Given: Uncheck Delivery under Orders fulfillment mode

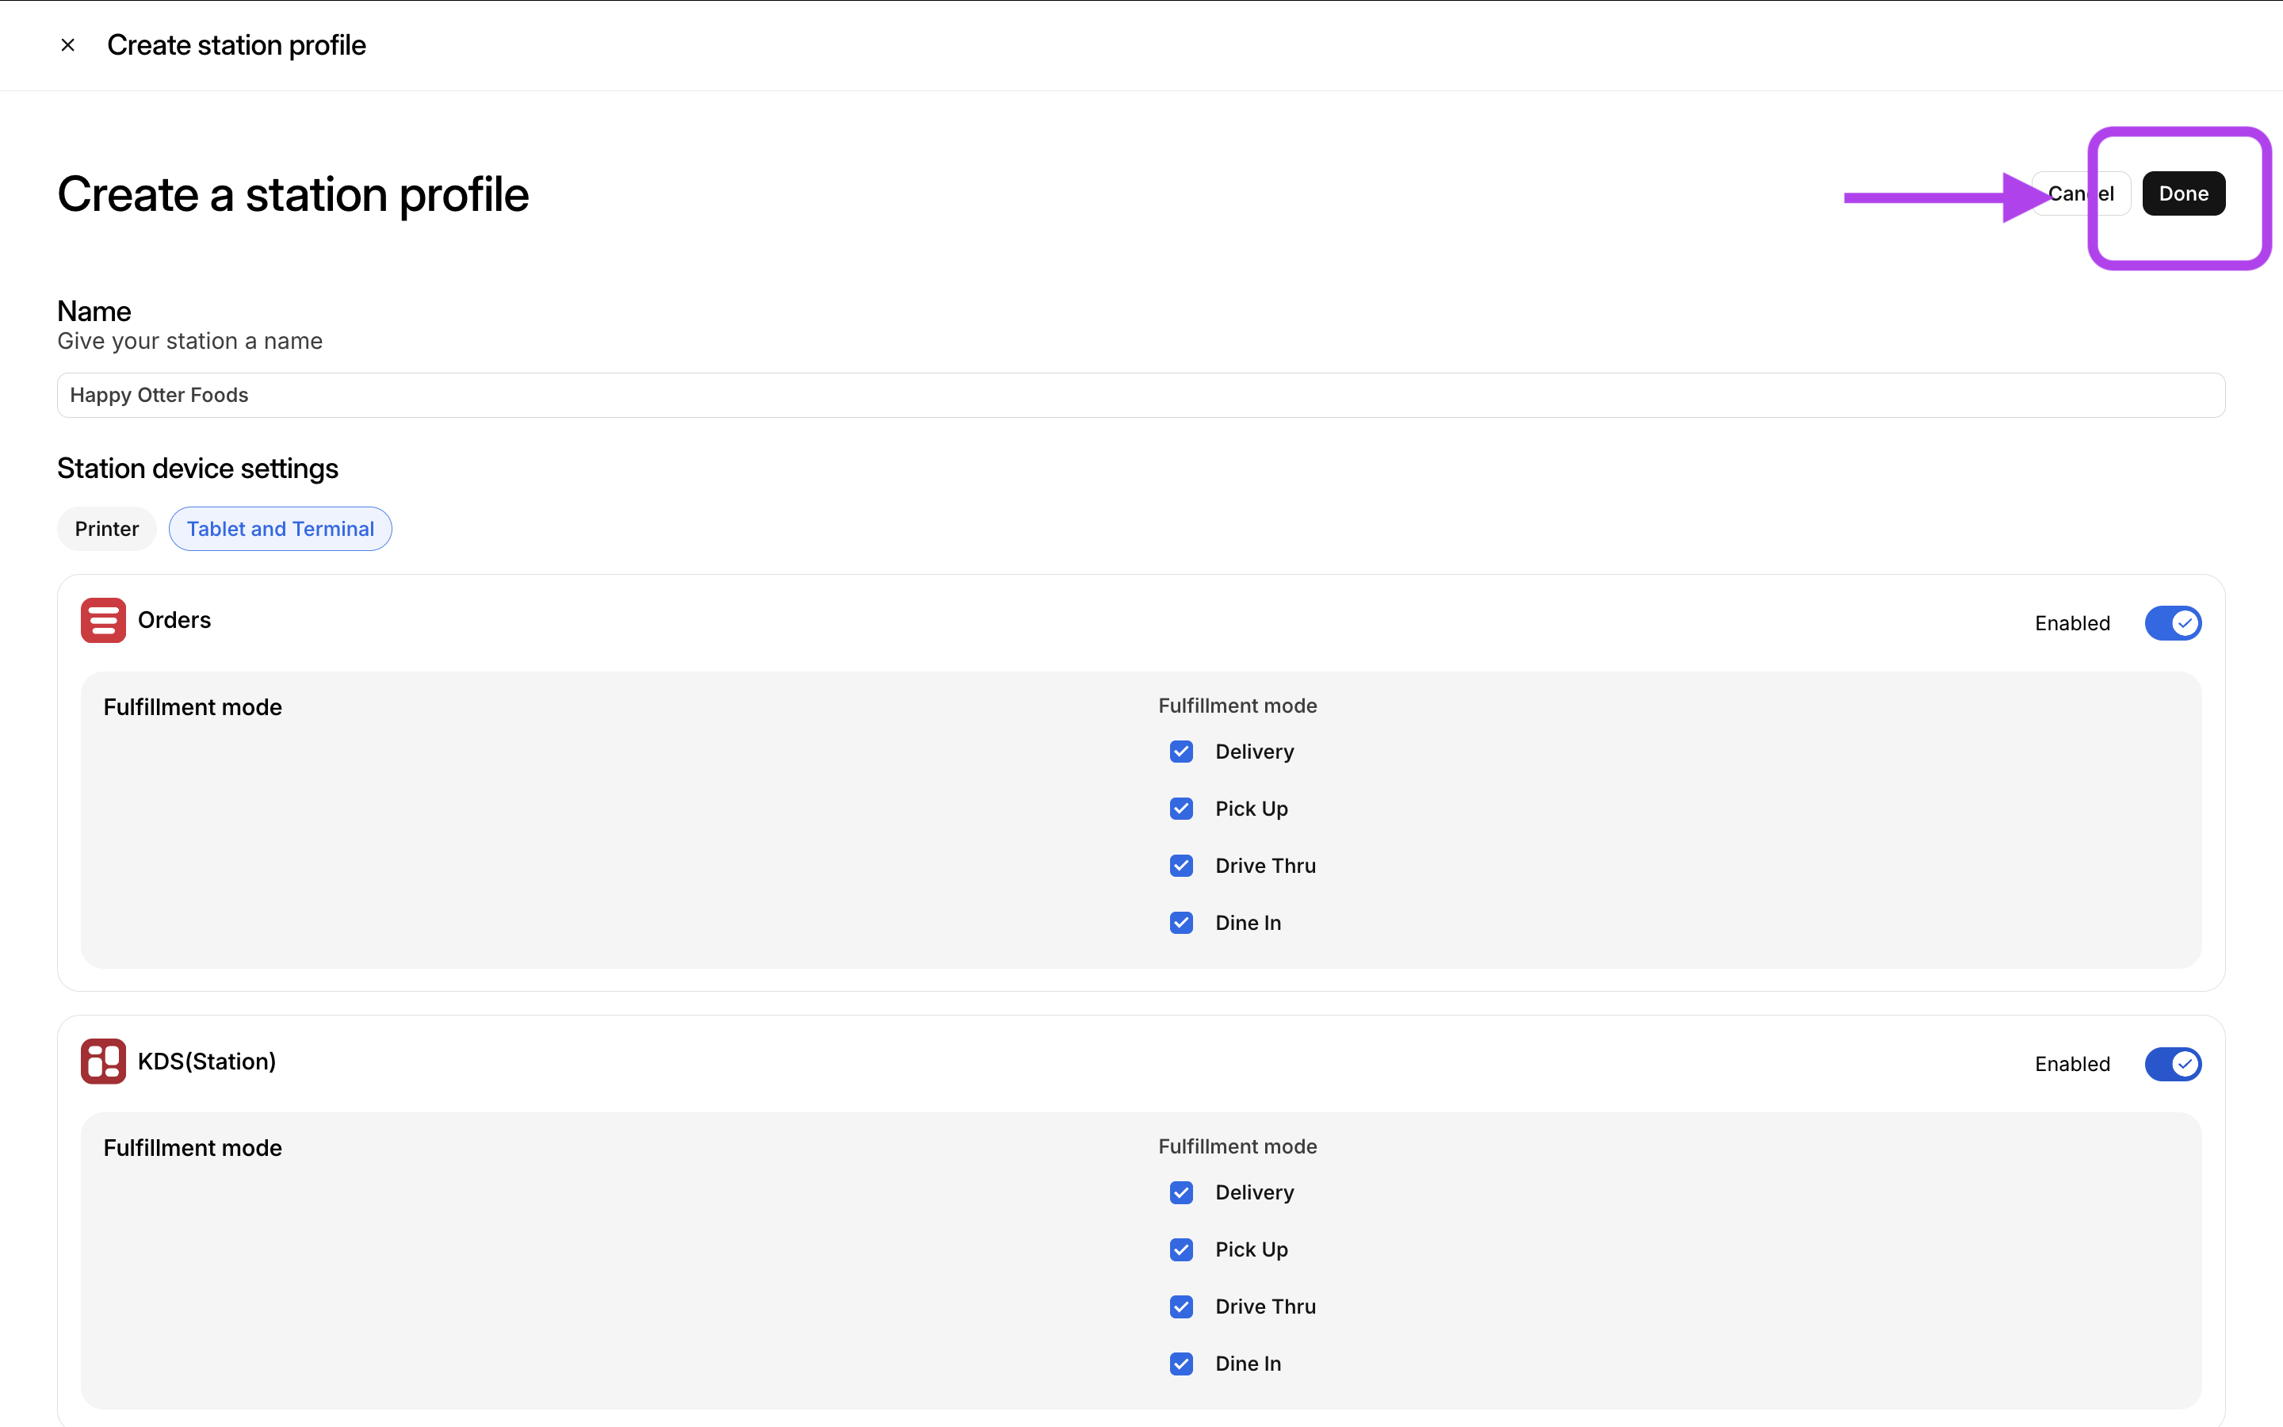Looking at the screenshot, I should tap(1181, 752).
